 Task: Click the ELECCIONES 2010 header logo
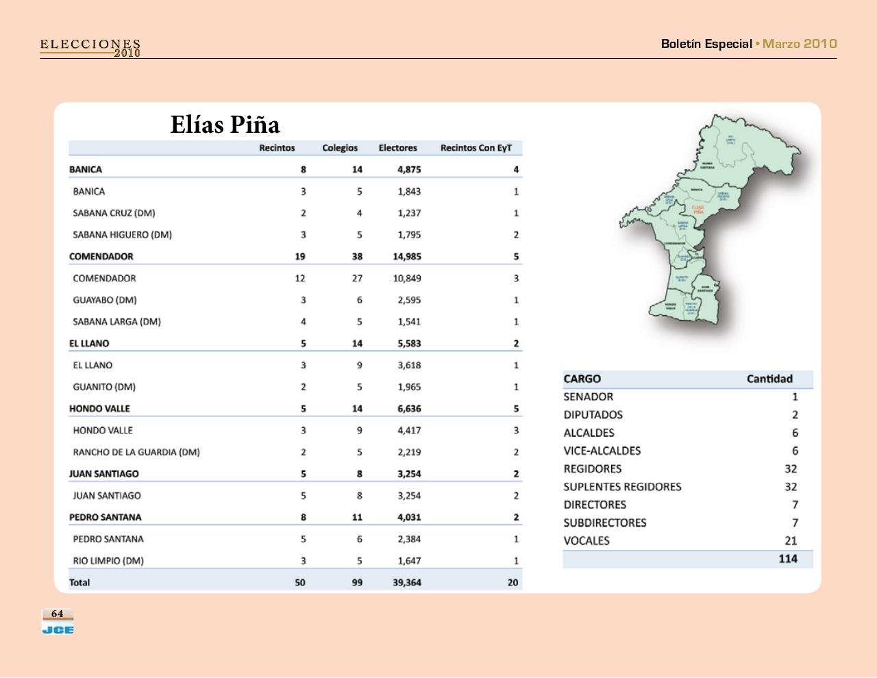click(x=90, y=48)
